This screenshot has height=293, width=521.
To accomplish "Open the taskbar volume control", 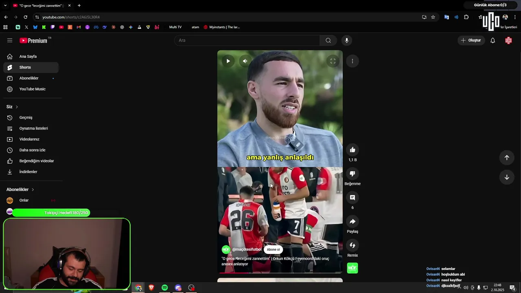I will coord(466,288).
